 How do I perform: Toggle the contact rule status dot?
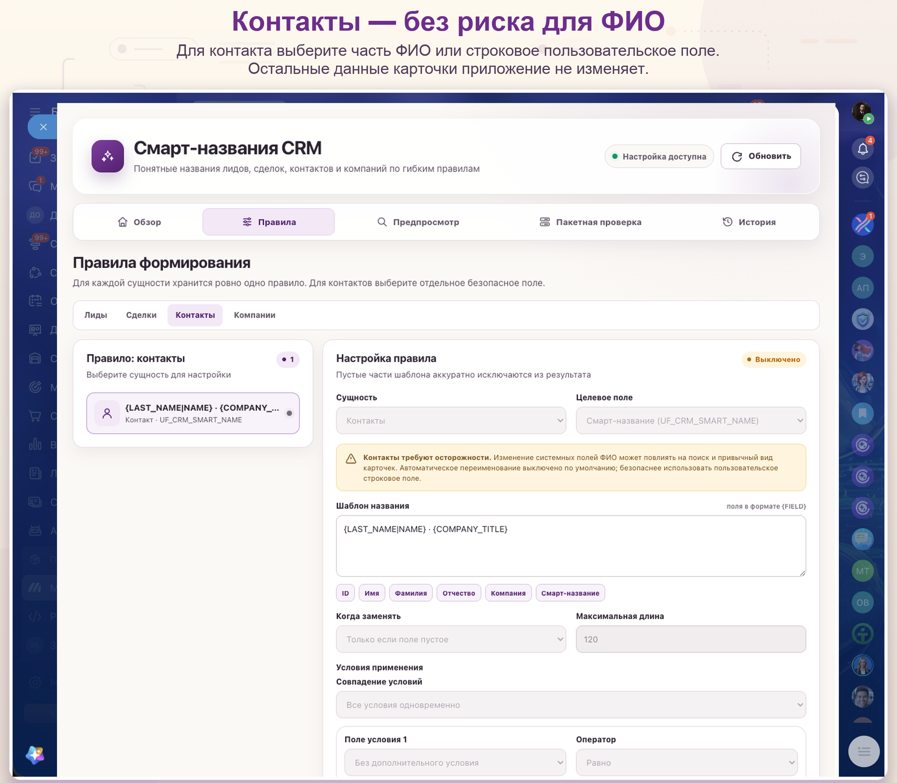click(289, 414)
